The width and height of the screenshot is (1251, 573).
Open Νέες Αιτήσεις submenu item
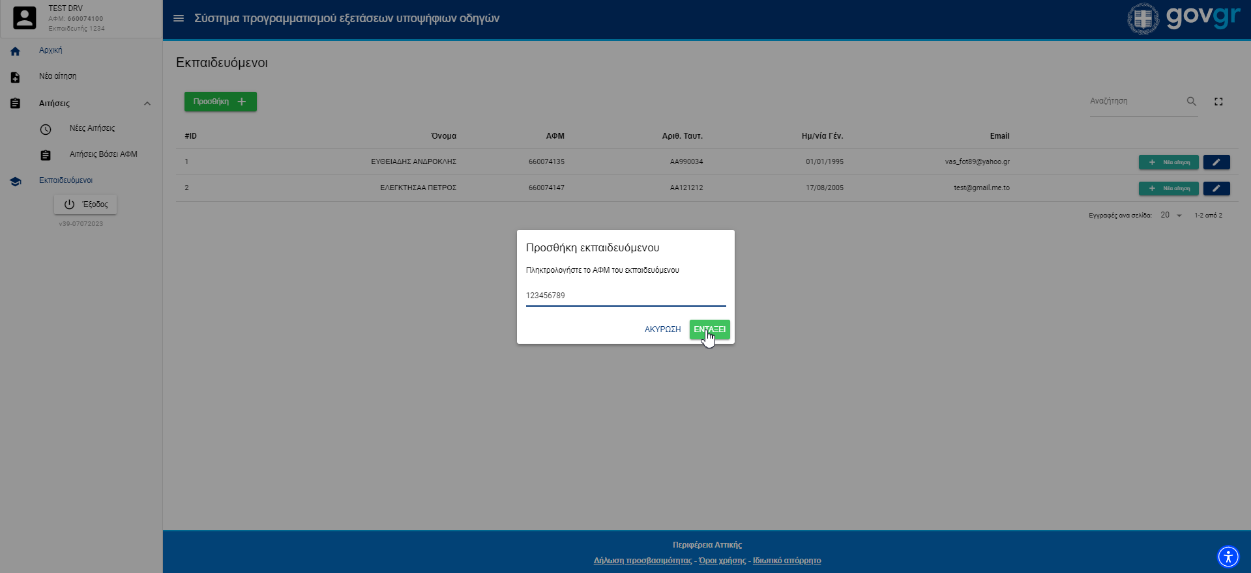click(x=92, y=128)
